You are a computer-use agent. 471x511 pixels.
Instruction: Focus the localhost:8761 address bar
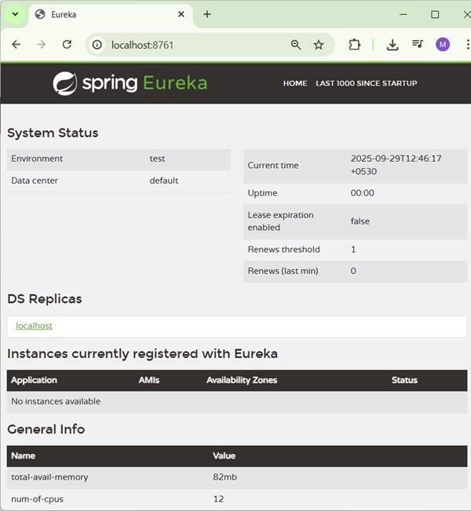pos(196,45)
